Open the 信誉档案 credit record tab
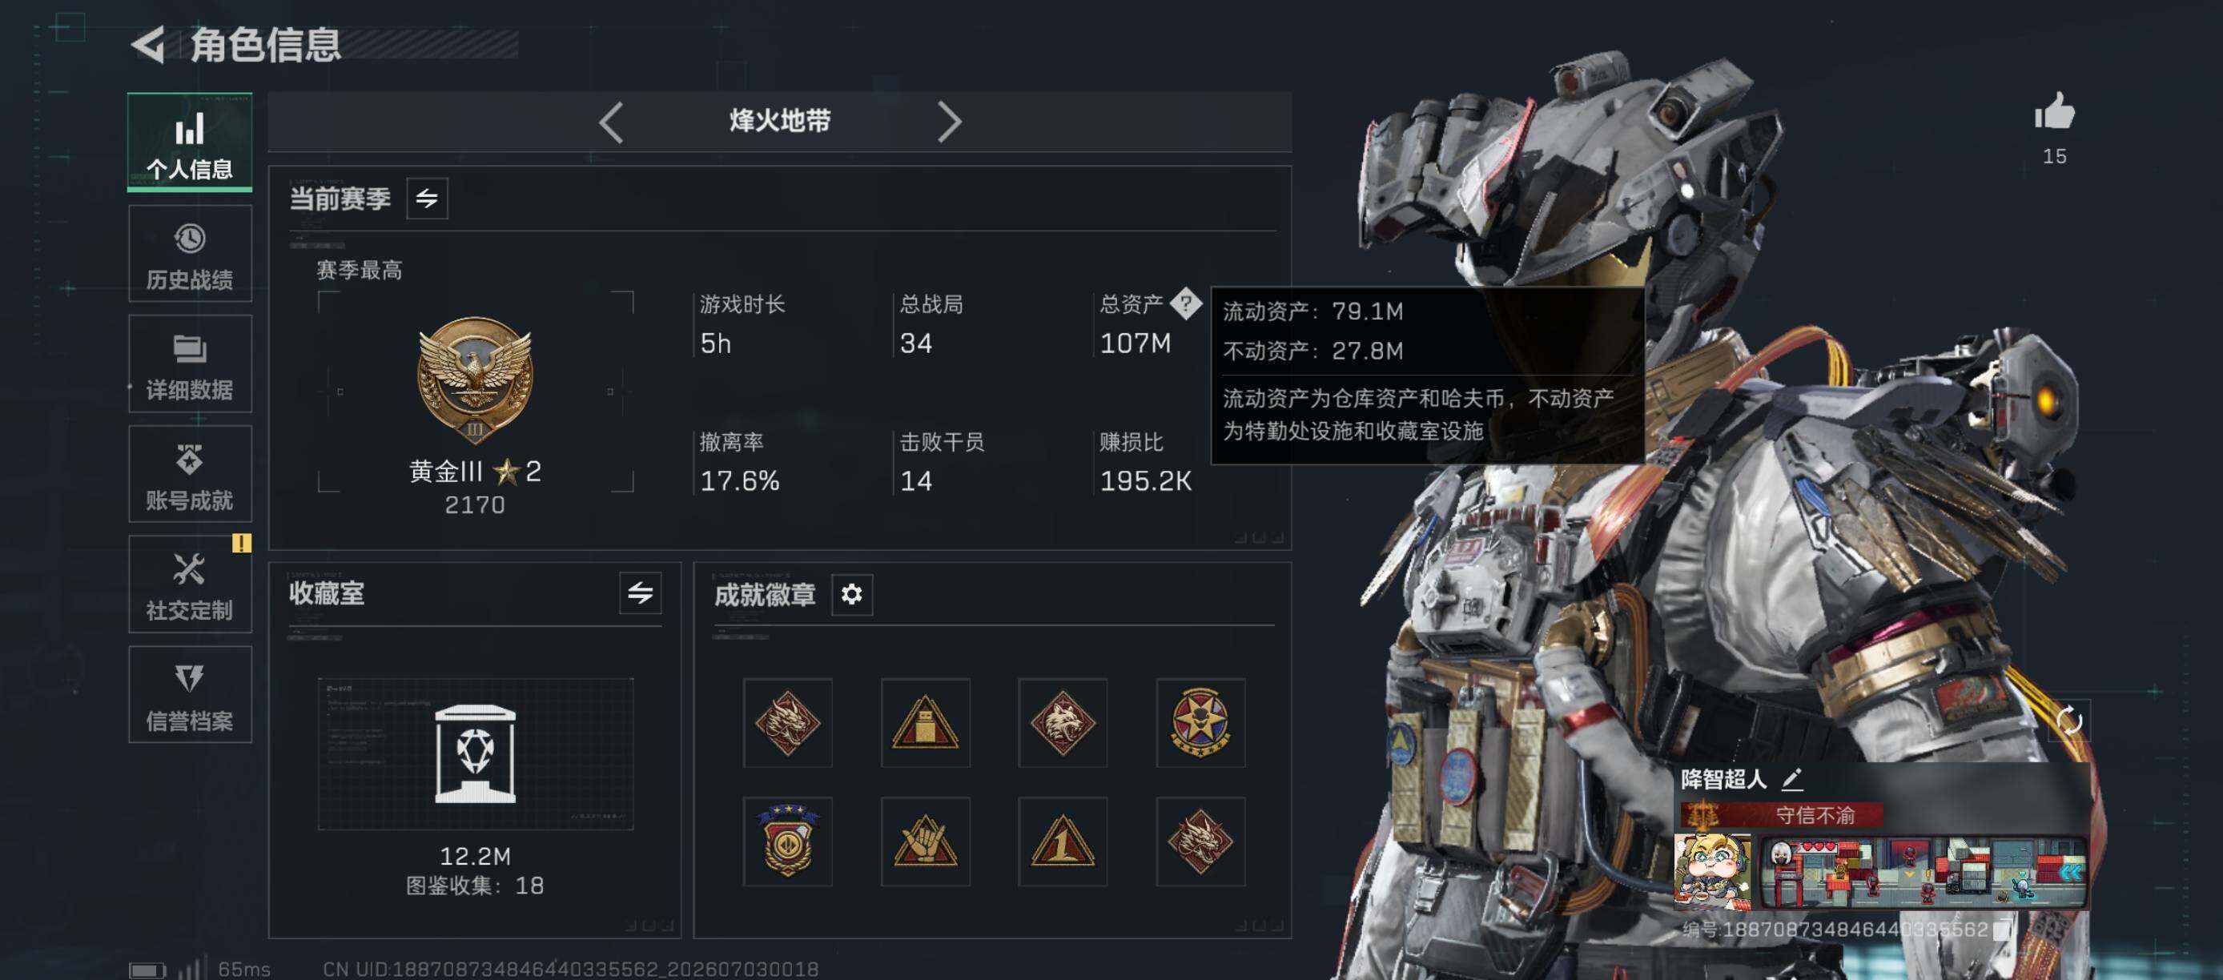 pyautogui.click(x=190, y=695)
